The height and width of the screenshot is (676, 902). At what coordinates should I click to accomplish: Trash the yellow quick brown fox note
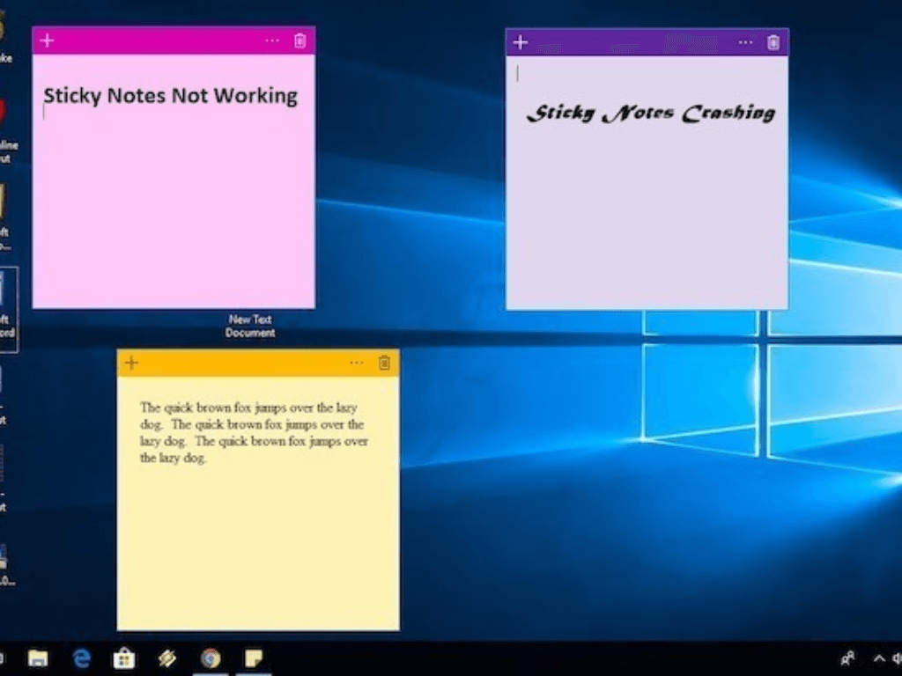[384, 363]
